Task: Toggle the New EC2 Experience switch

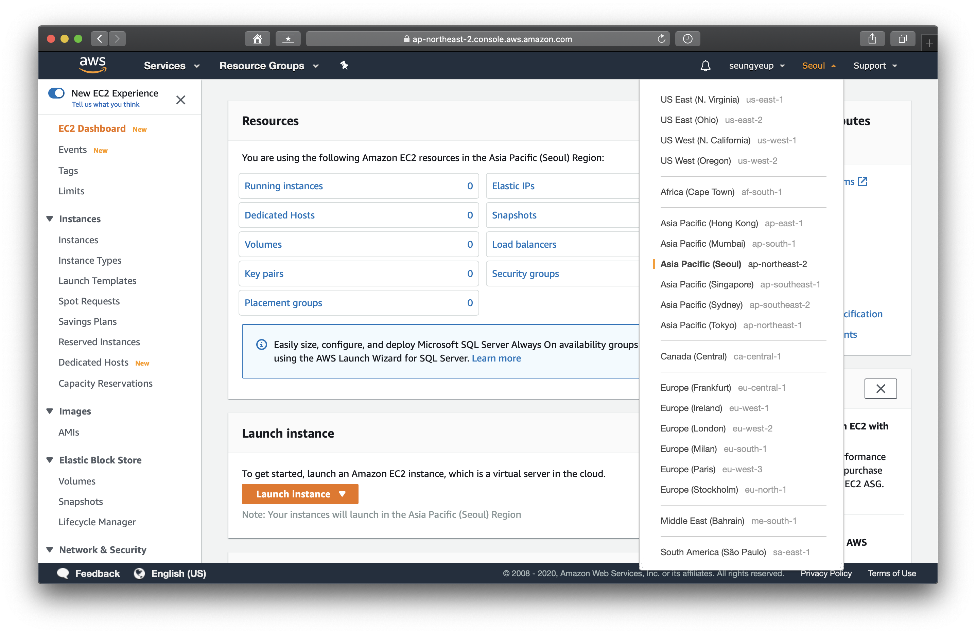Action: click(57, 93)
